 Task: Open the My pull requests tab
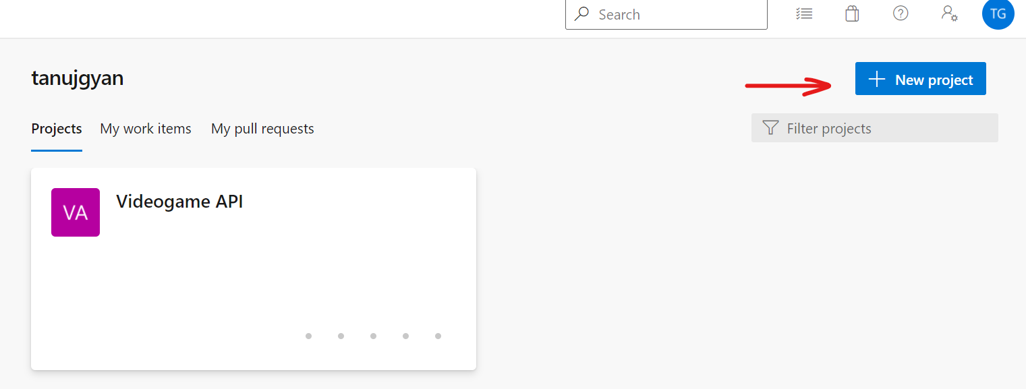[x=262, y=129]
